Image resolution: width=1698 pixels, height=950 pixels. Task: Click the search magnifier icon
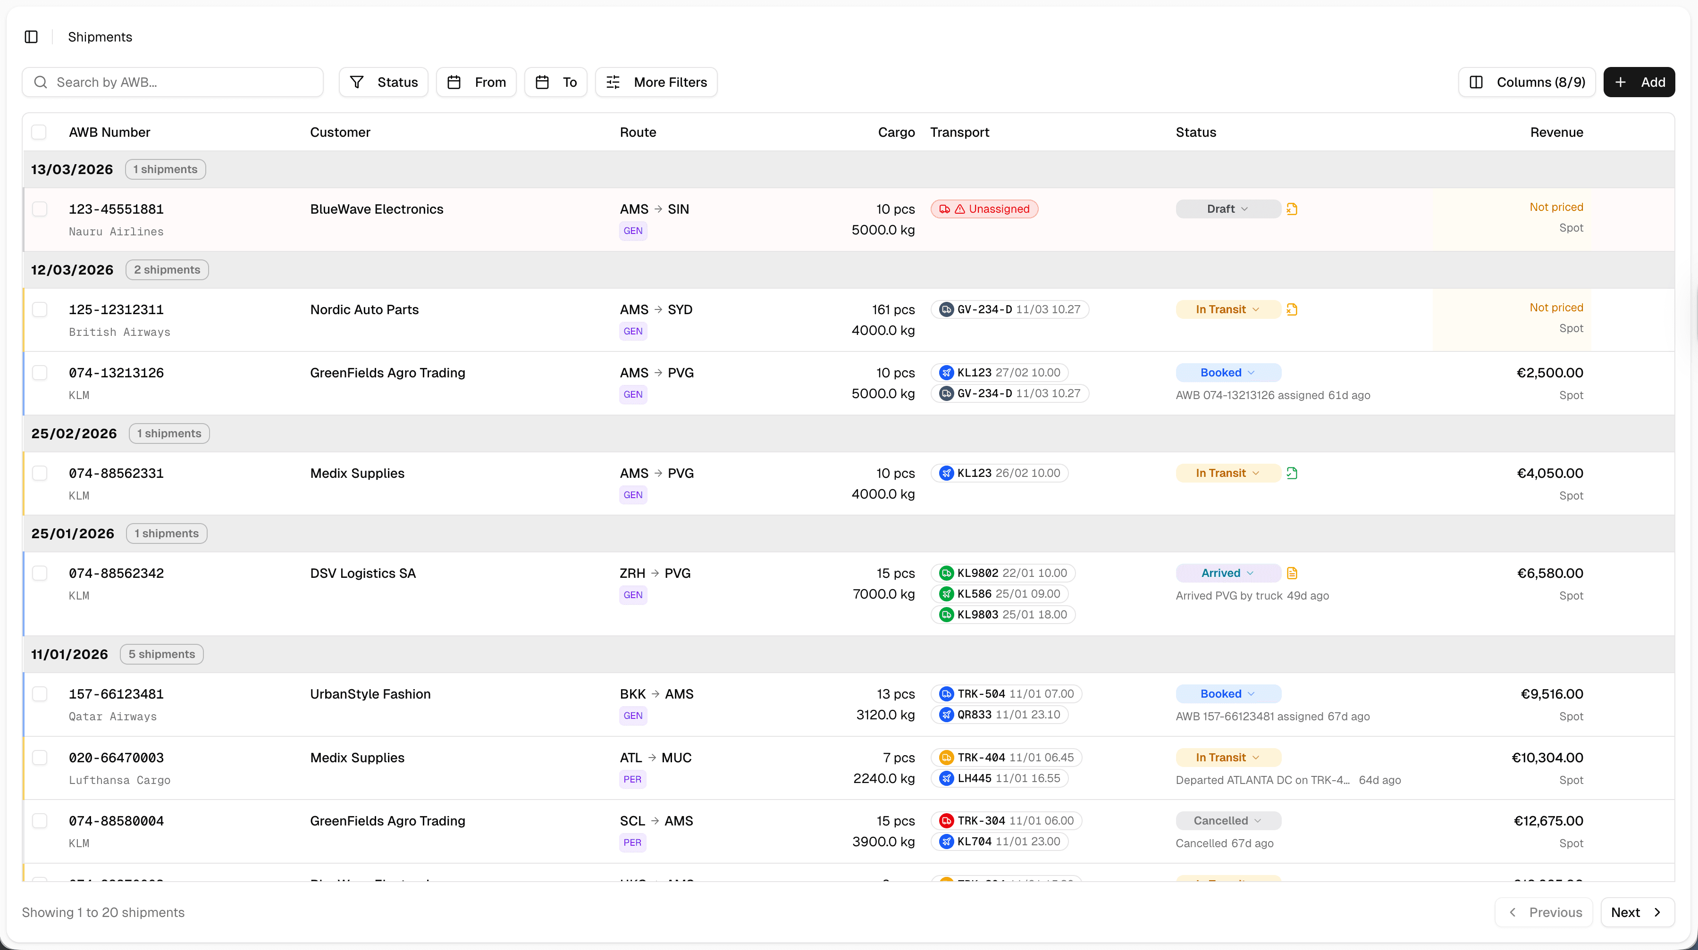pyautogui.click(x=41, y=82)
